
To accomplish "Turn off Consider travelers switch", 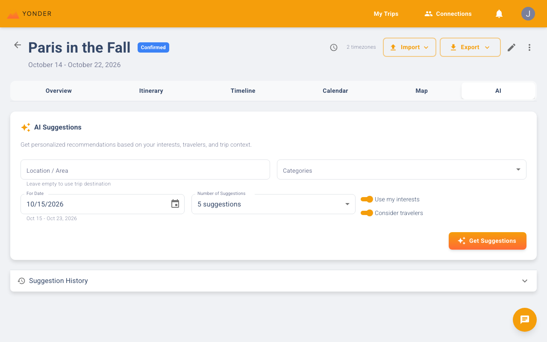I will click(x=367, y=213).
